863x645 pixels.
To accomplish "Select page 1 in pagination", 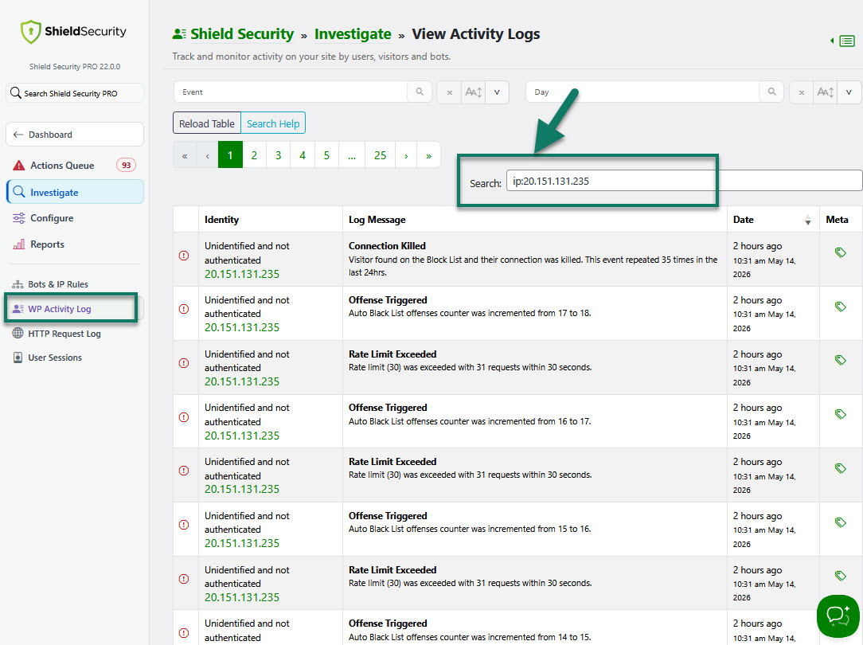I will (x=230, y=156).
